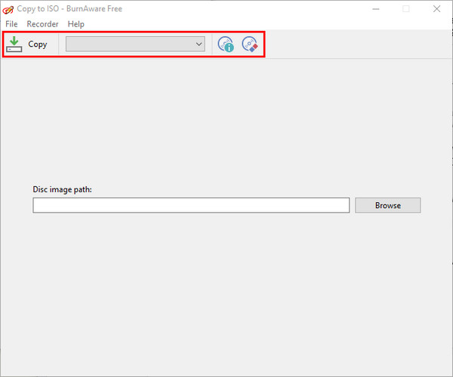Viewport: 453px width, 377px height.
Task: Open the disc drive selection dropdown
Action: tap(135, 44)
